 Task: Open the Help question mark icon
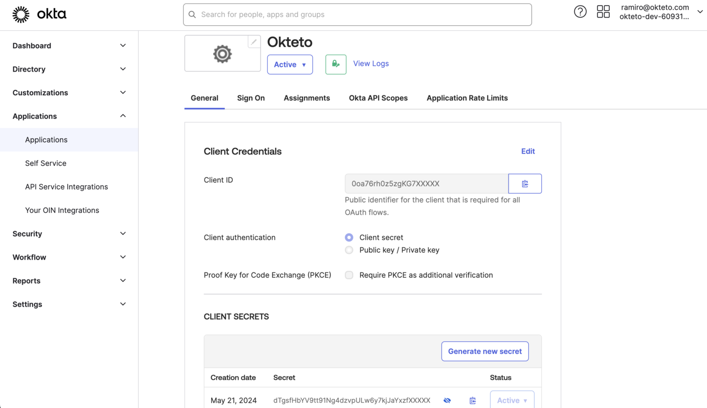(x=580, y=11)
